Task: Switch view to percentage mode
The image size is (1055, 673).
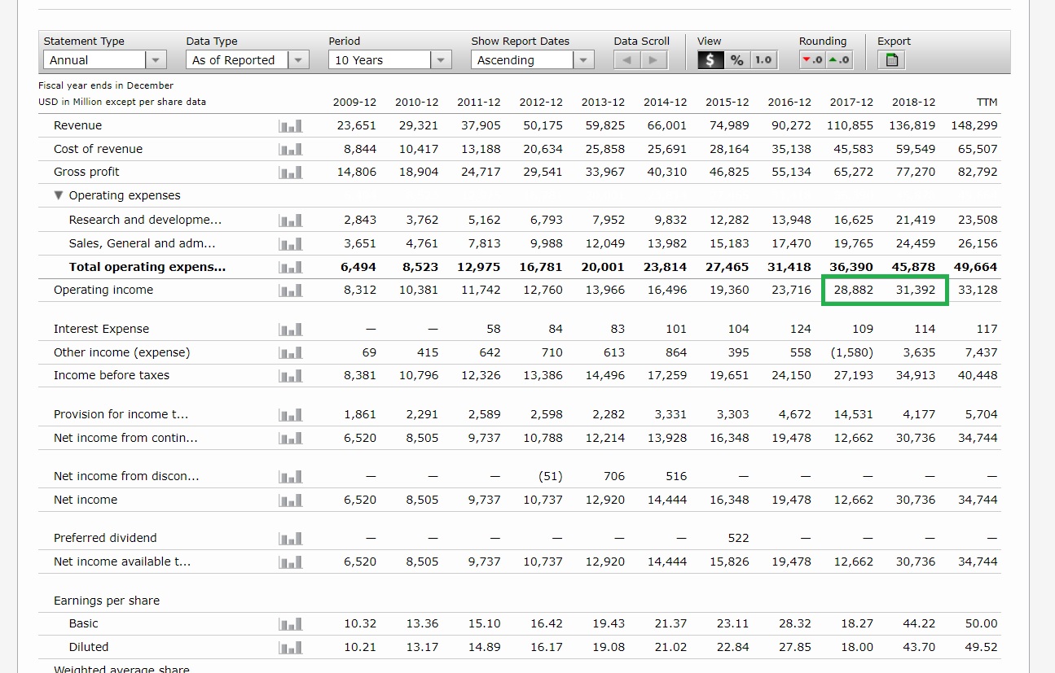Action: pos(736,59)
